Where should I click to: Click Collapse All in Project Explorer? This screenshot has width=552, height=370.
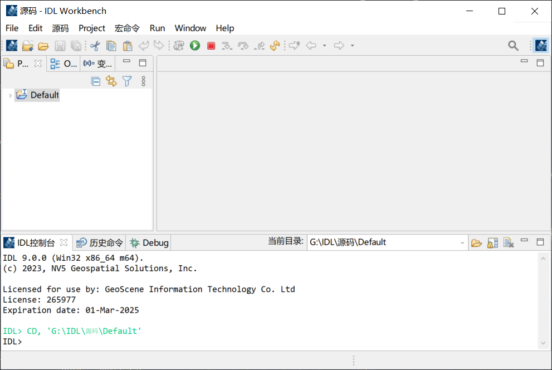click(95, 81)
